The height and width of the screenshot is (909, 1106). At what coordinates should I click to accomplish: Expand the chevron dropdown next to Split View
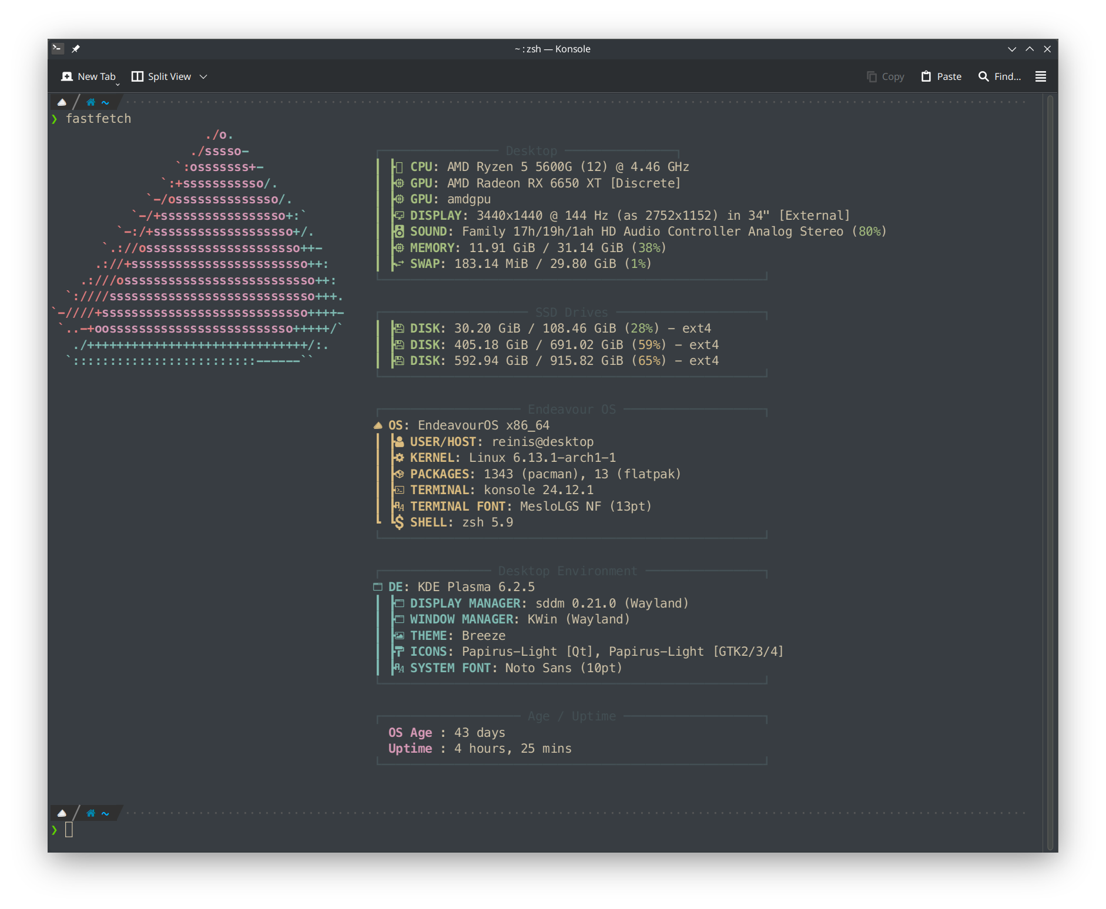tap(203, 76)
